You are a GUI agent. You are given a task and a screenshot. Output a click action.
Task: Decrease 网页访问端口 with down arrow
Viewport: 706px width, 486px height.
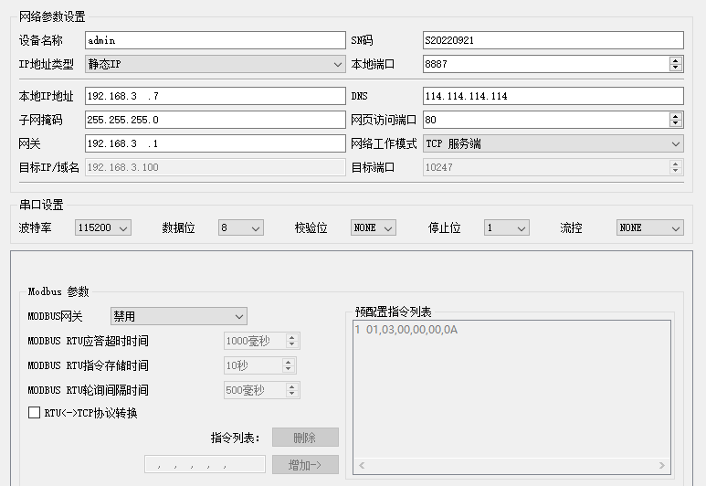pos(676,123)
